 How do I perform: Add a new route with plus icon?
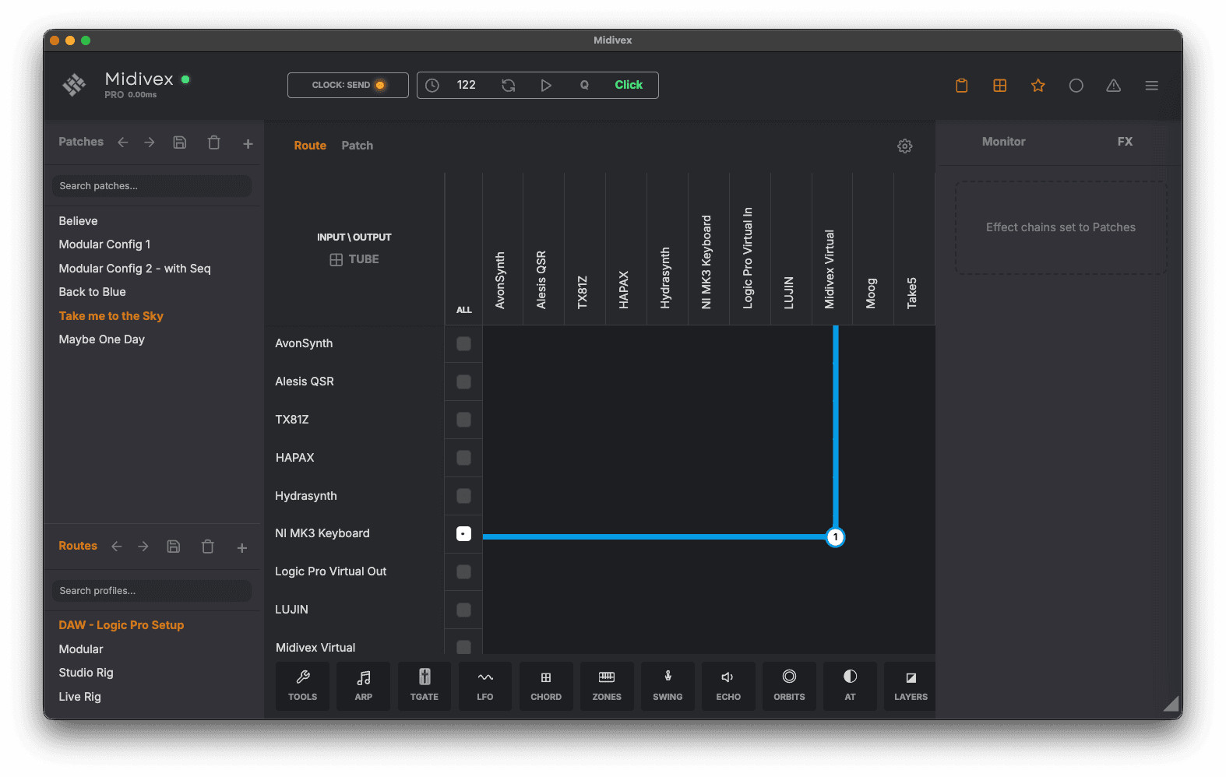241,547
